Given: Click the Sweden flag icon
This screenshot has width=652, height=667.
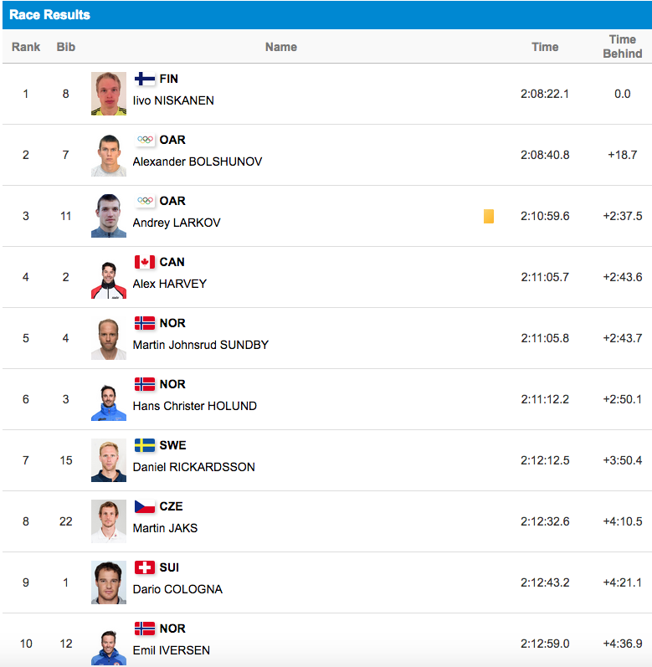Looking at the screenshot, I should [x=145, y=445].
